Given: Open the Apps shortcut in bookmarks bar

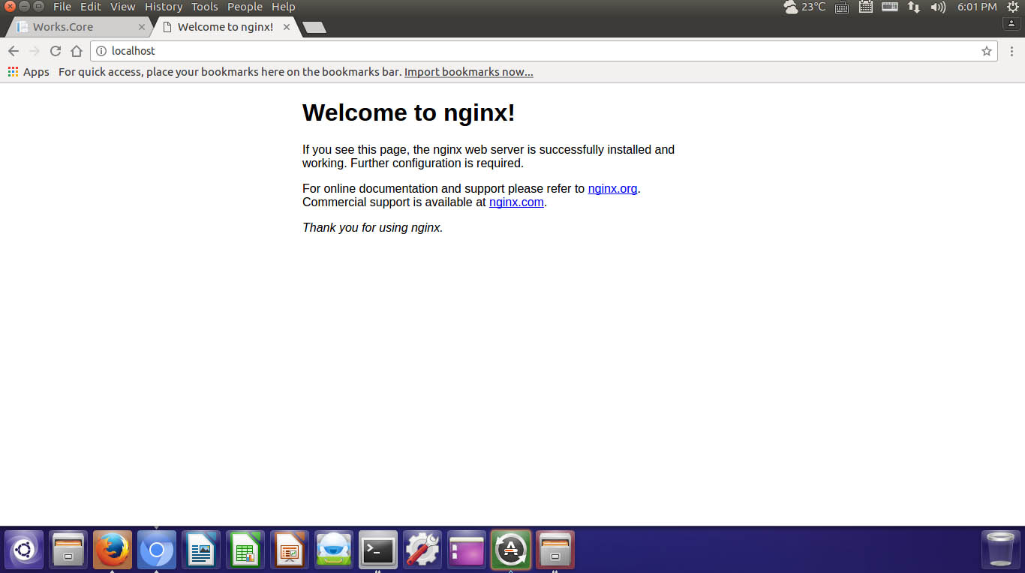Looking at the screenshot, I should point(29,72).
